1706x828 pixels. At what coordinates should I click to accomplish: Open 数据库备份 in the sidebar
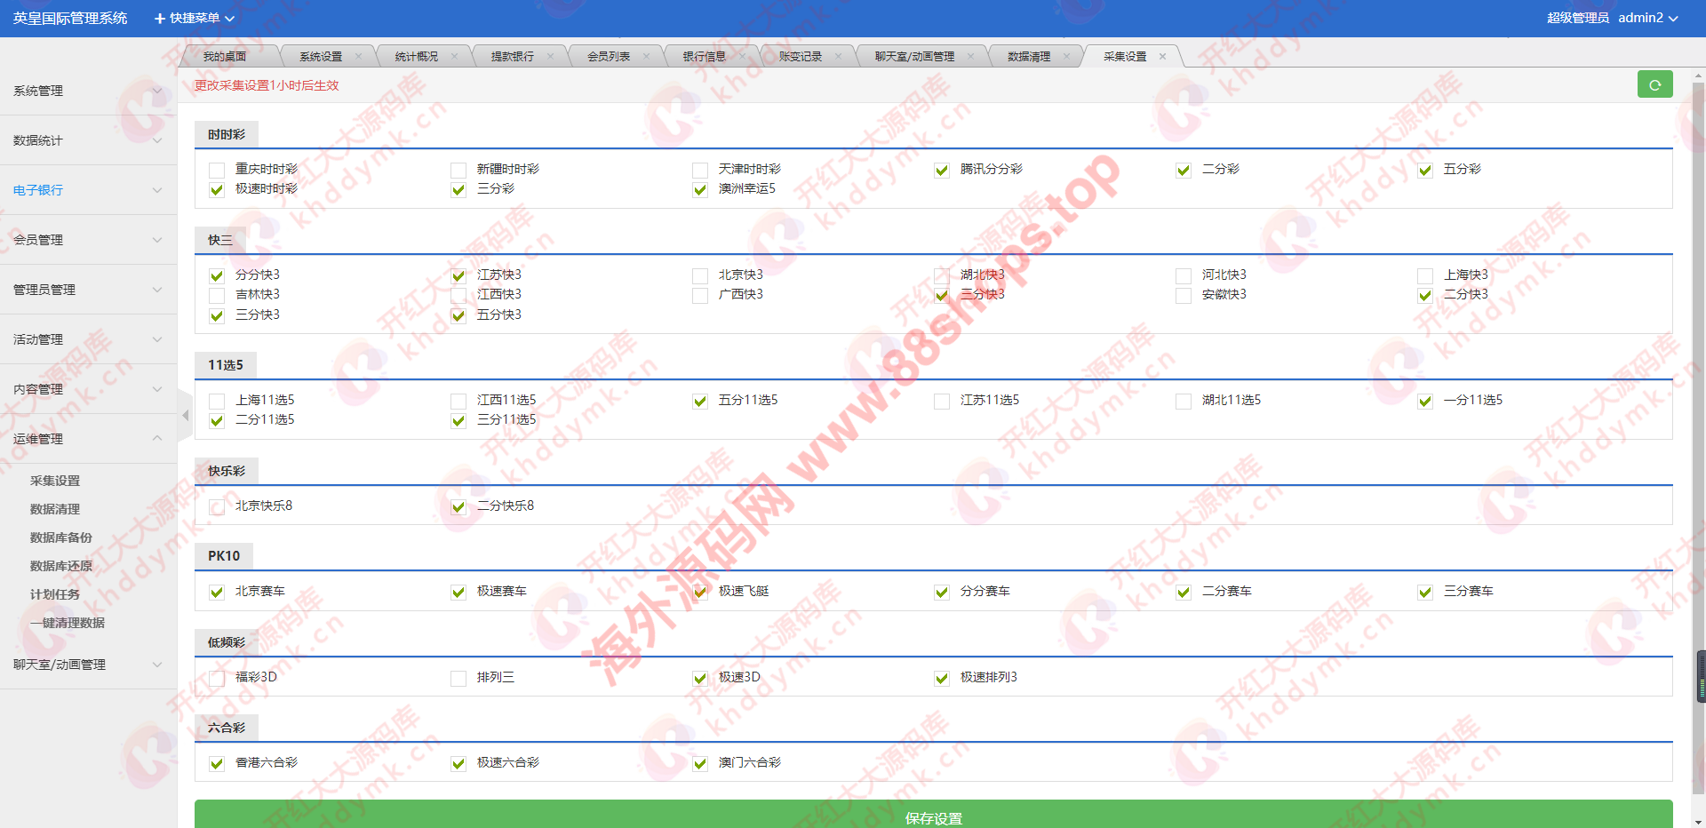point(61,537)
